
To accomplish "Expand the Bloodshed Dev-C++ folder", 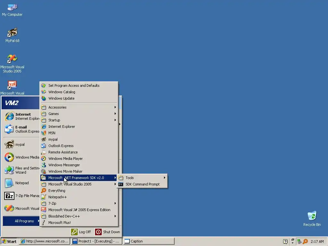I will click(79, 216).
